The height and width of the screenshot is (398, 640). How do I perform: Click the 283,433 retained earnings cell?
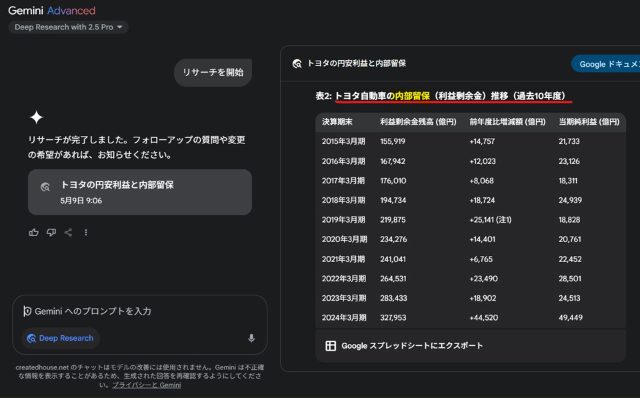pyautogui.click(x=393, y=299)
